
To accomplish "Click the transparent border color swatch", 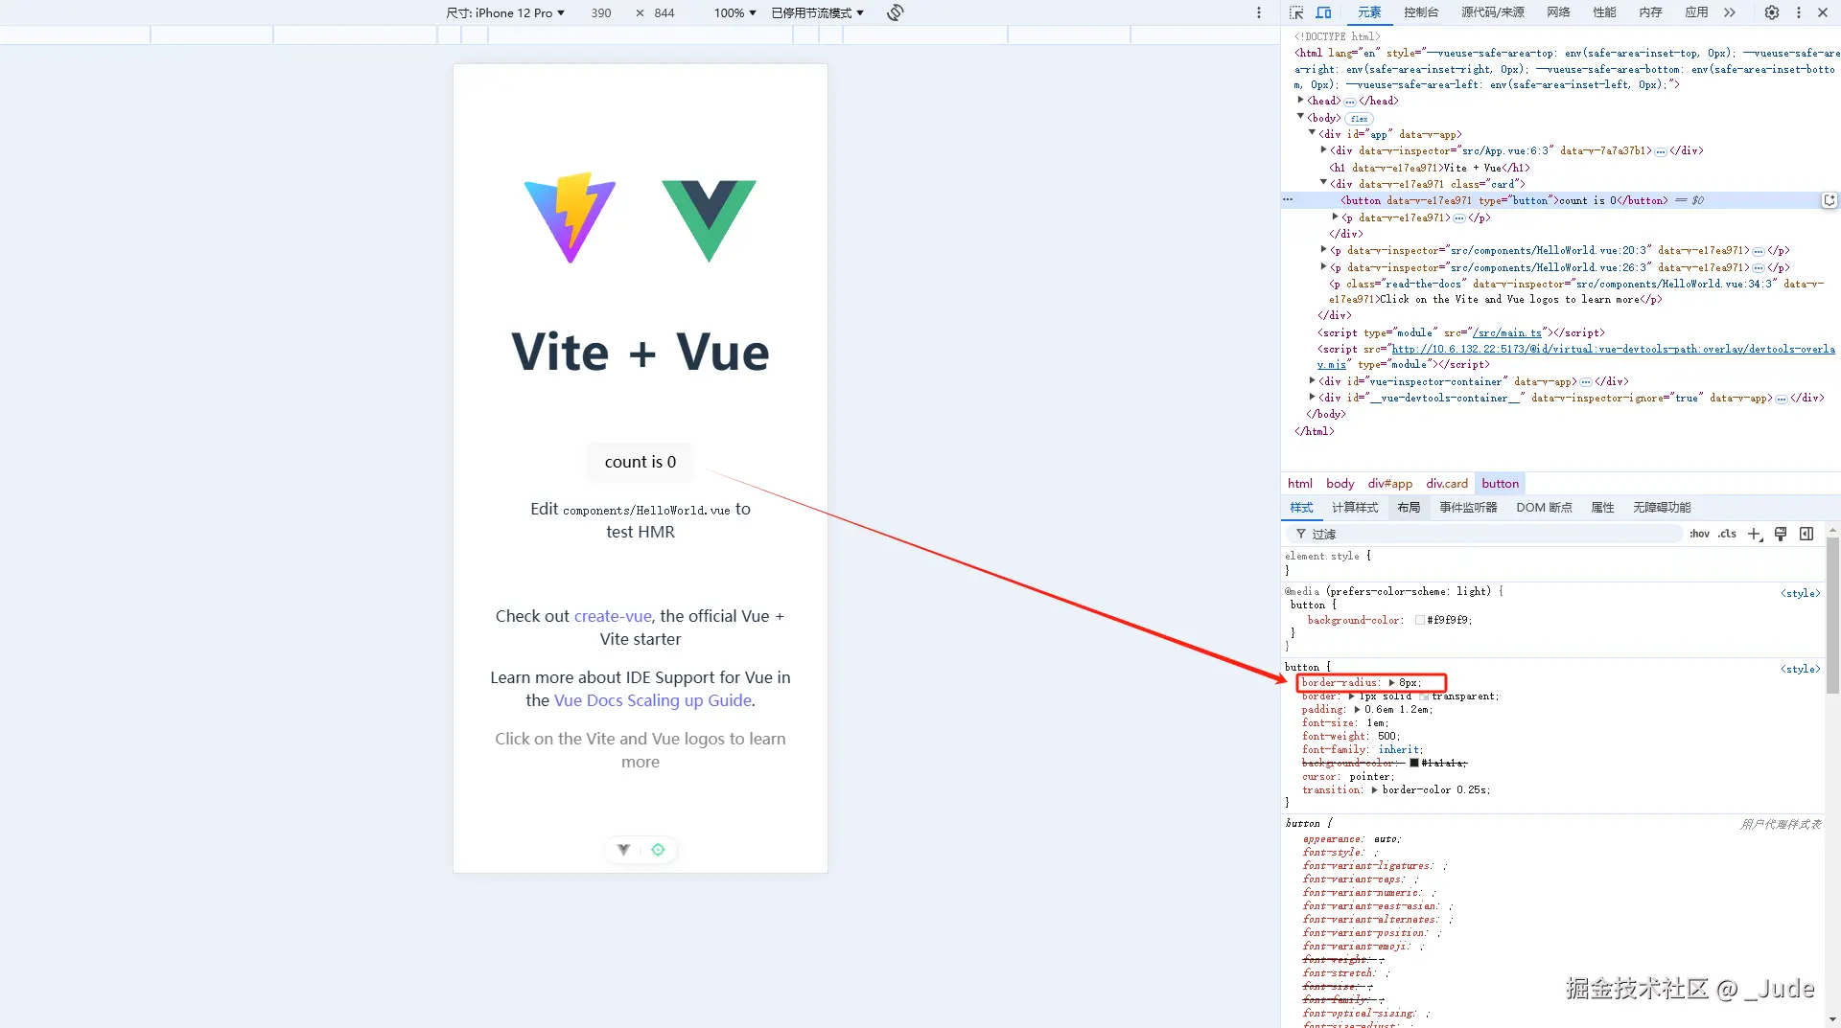I will coord(1424,697).
